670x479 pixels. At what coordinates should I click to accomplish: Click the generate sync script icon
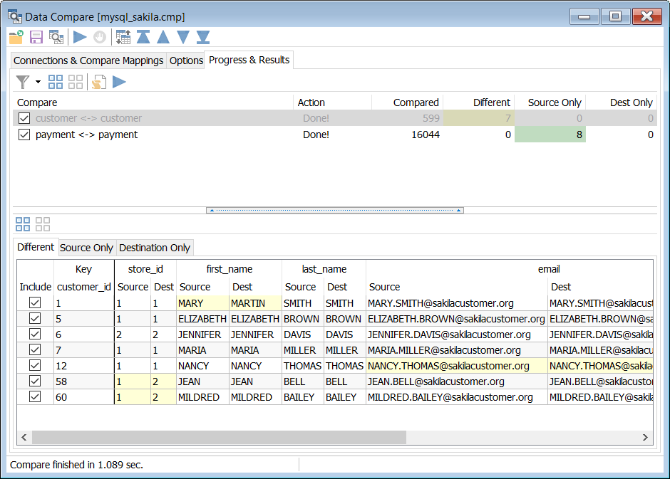(x=98, y=82)
